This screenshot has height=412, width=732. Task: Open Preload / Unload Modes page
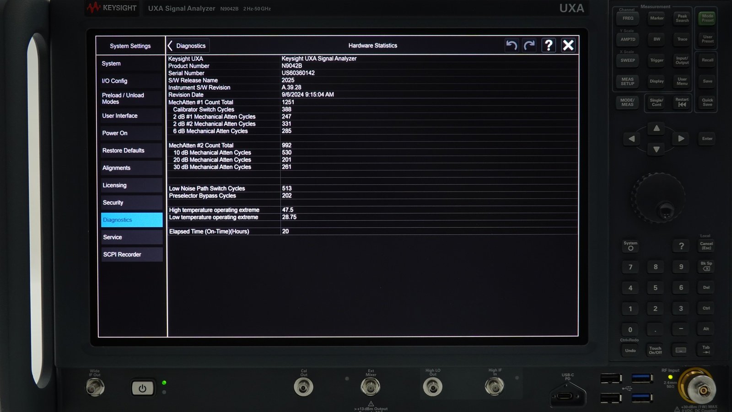click(132, 98)
